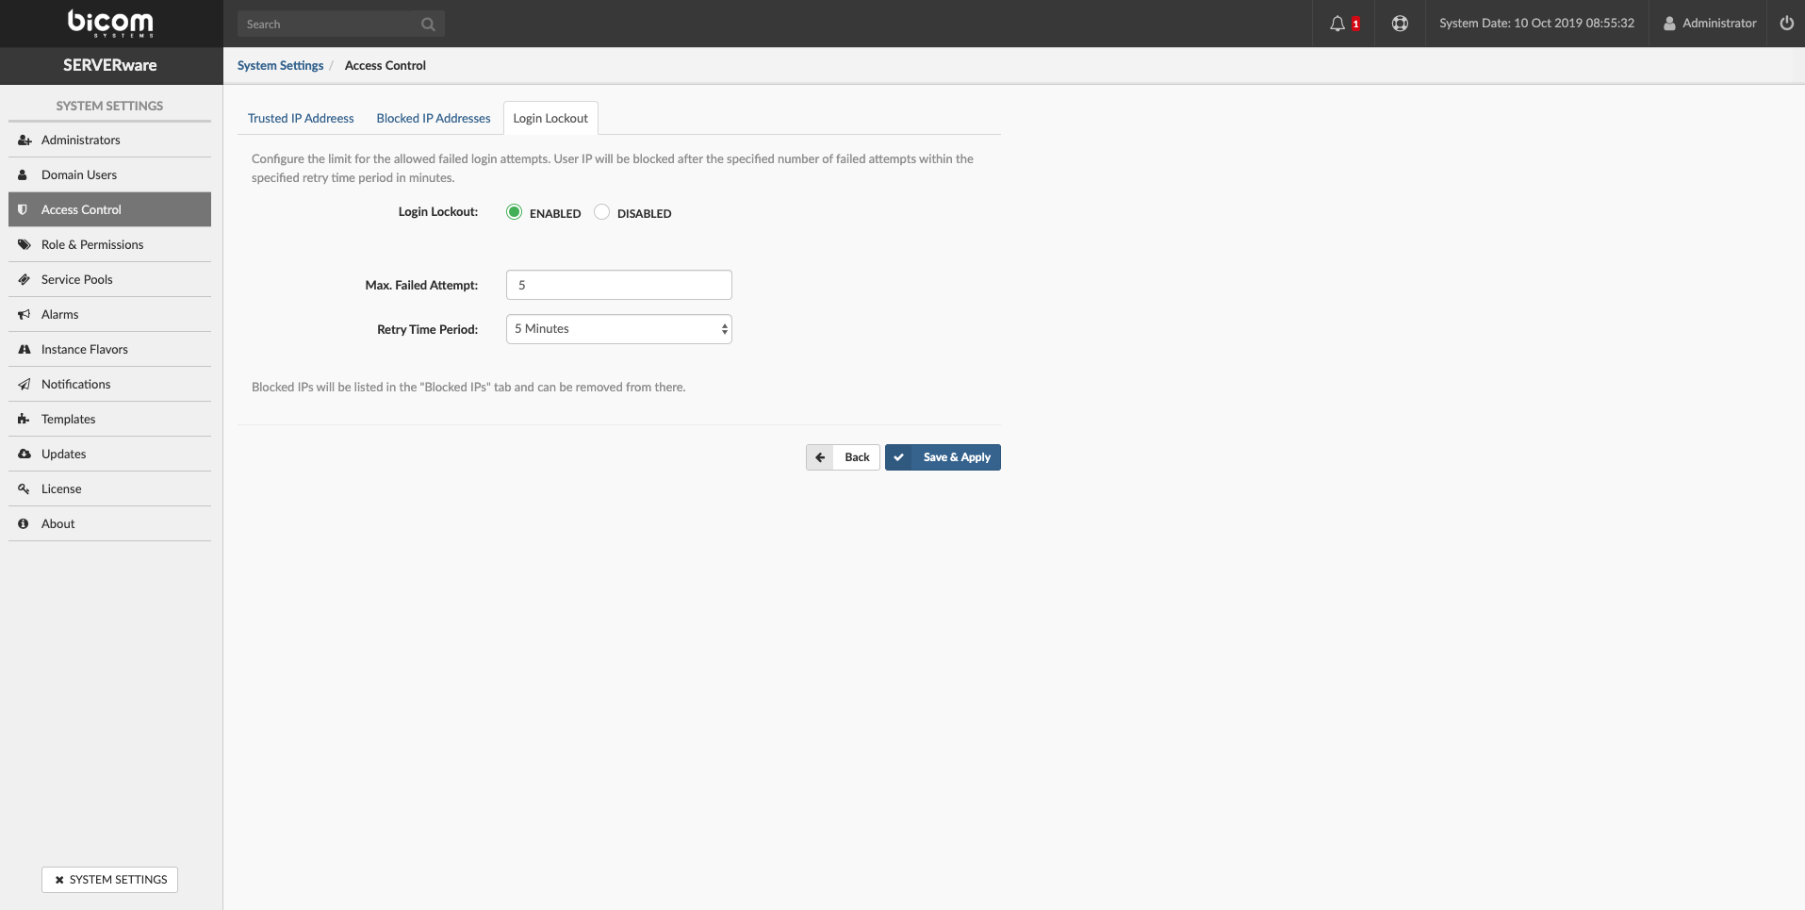Screen dimensions: 1805x910
Task: Enable Login Lockout via the ENABLED radio
Action: pyautogui.click(x=514, y=211)
